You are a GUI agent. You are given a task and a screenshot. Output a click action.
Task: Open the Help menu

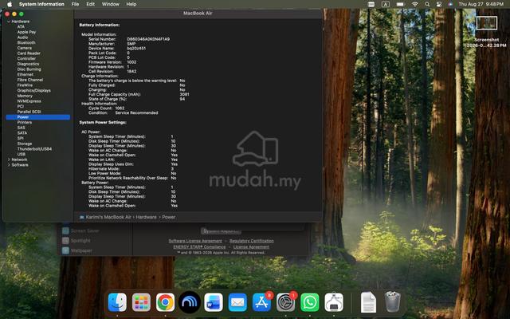pyautogui.click(x=131, y=4)
